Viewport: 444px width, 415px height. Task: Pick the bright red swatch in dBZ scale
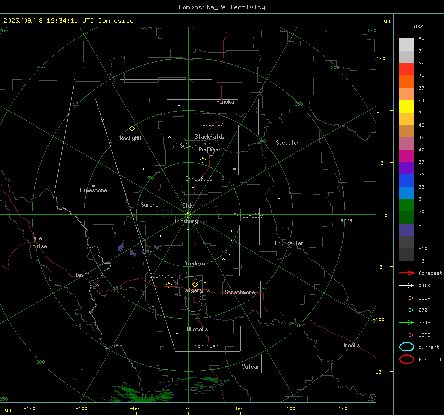tap(407, 70)
